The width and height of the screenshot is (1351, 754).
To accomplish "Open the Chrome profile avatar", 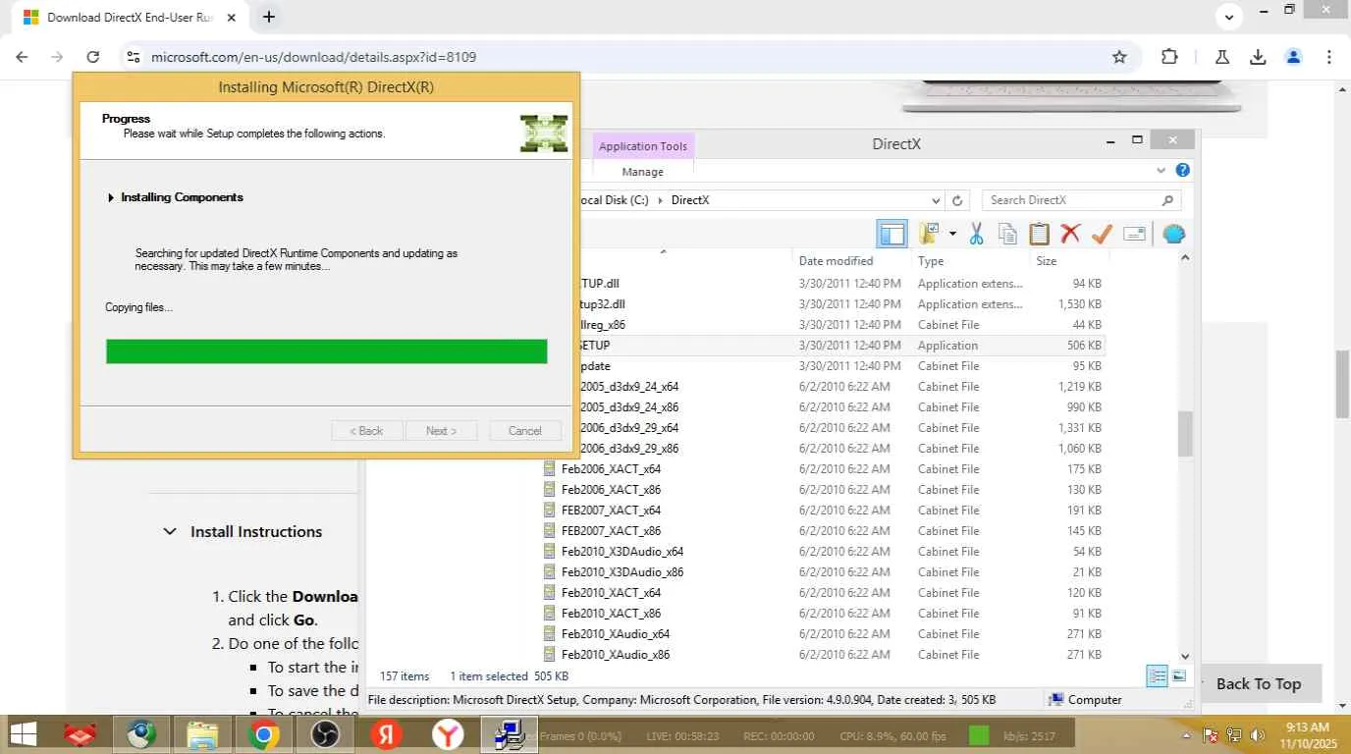I will (x=1294, y=57).
